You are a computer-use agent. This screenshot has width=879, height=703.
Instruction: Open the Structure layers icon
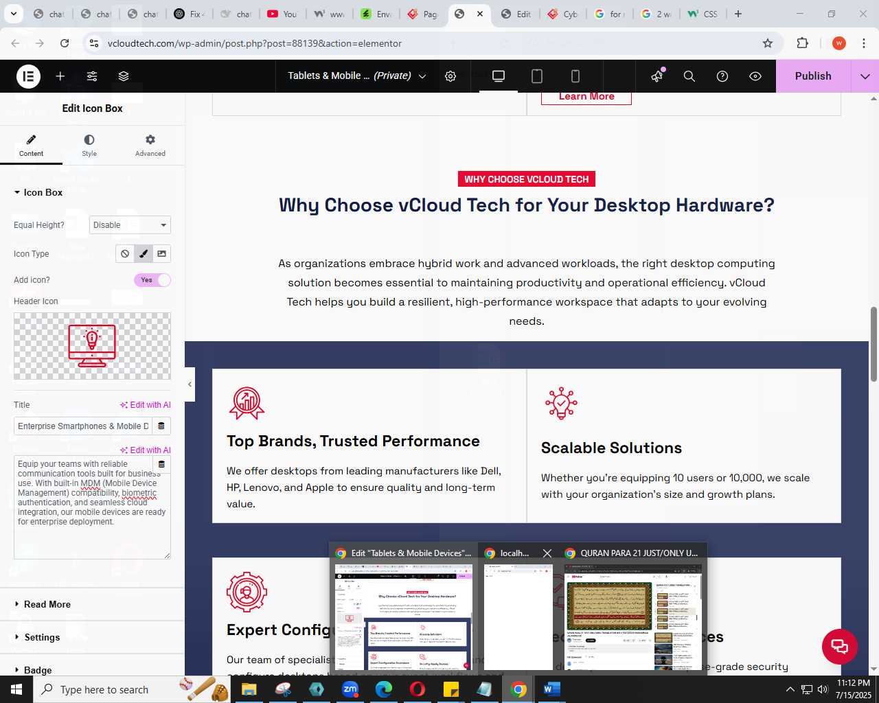(124, 76)
